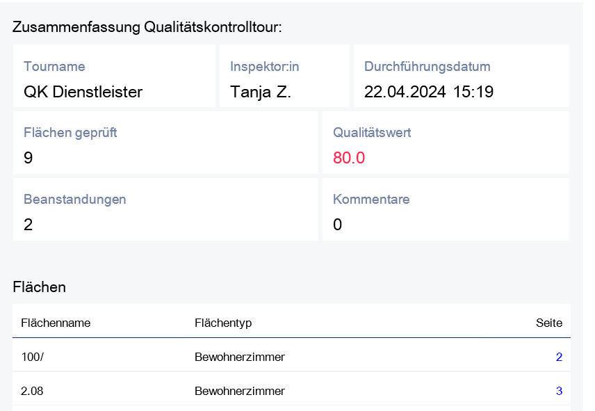Click the Tourname label text
Screen dimensions: 595x411
[x=54, y=67]
